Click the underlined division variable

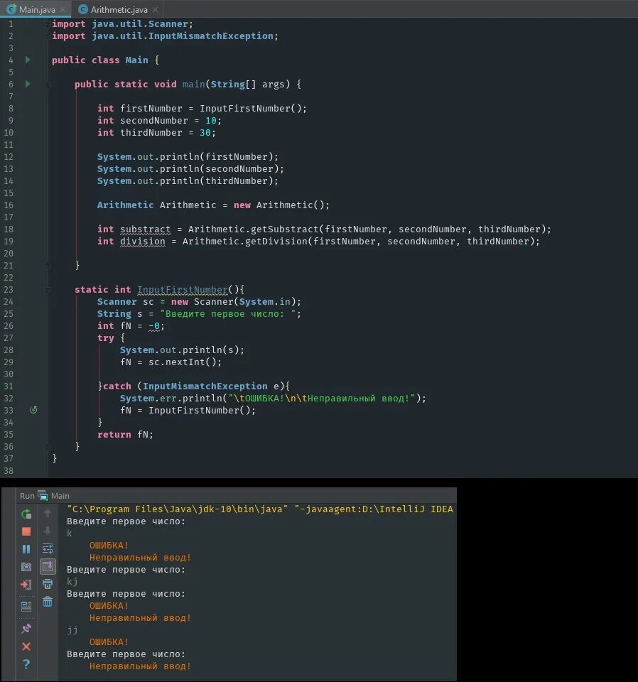tap(143, 242)
